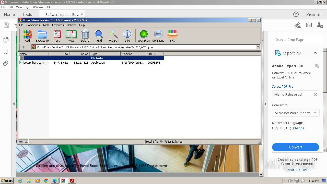Open the Windows Start menu
The width and height of the screenshot is (327, 184).
(7, 181)
